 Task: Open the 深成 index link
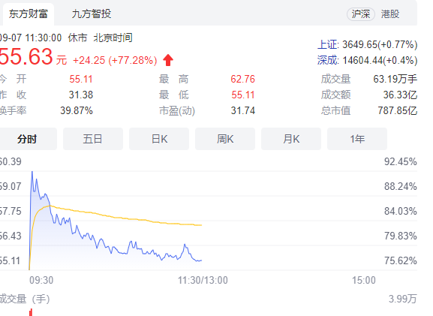coord(328,60)
